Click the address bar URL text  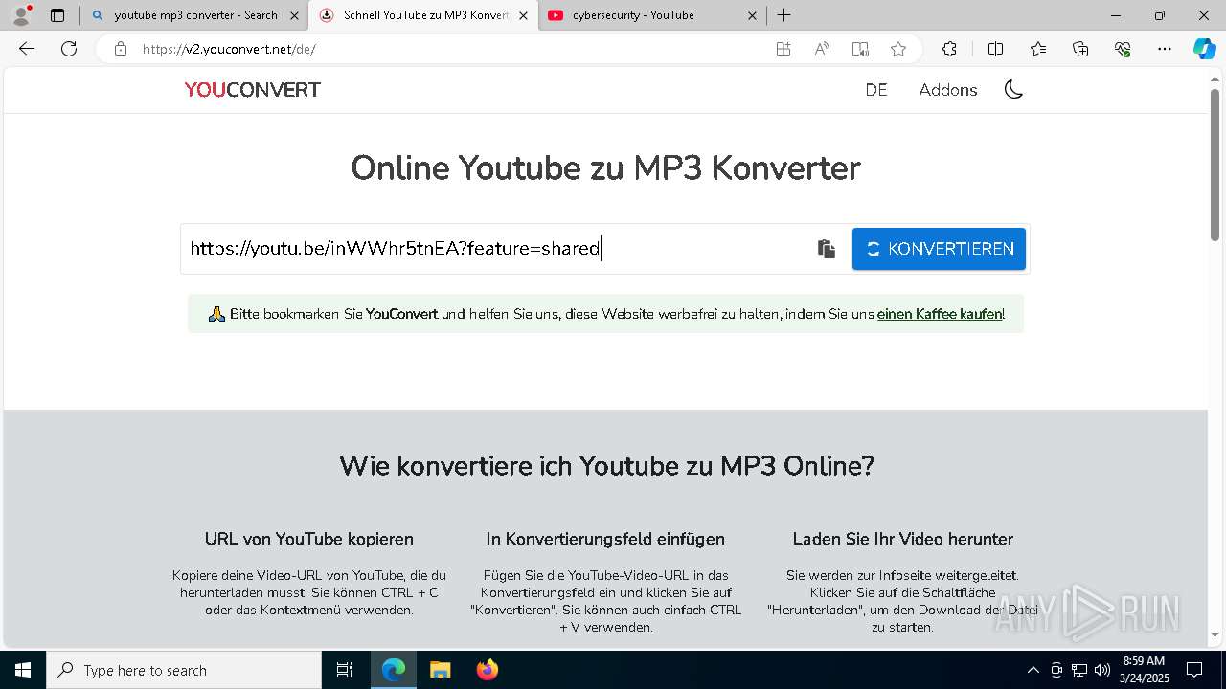[x=229, y=49]
